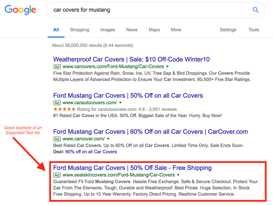
Task: Switch to the Images tab
Action: (108, 30)
